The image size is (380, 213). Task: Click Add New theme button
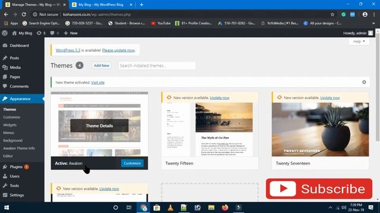tap(102, 66)
